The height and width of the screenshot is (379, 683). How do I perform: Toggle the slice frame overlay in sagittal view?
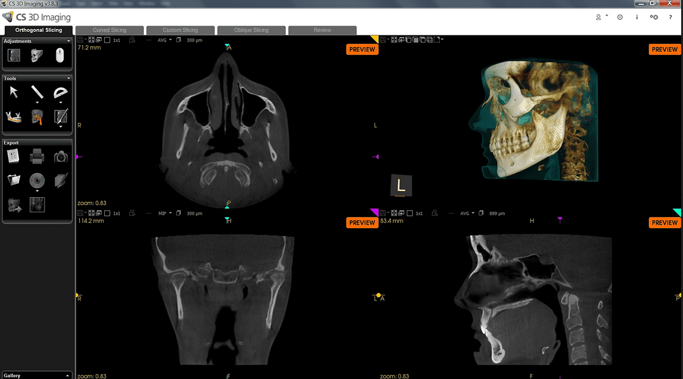click(411, 213)
